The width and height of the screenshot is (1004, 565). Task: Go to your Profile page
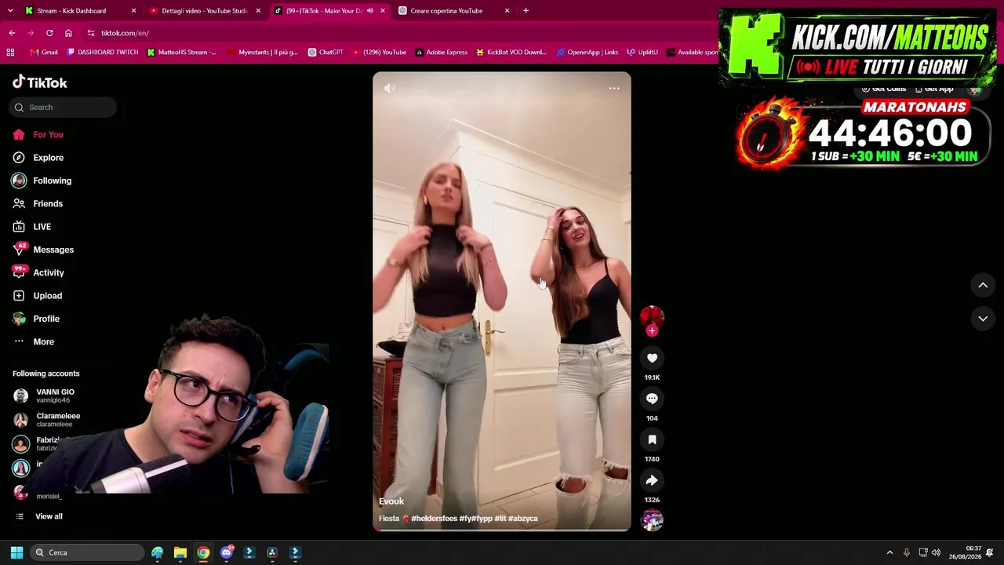(x=35, y=319)
